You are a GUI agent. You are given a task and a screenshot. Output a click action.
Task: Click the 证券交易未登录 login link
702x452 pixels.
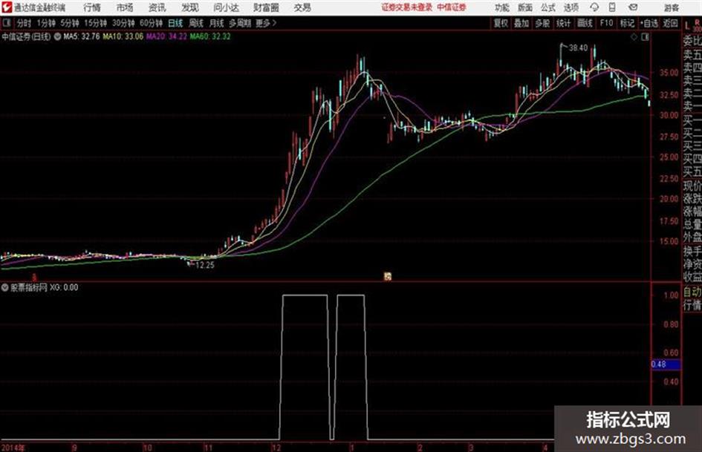[407, 7]
